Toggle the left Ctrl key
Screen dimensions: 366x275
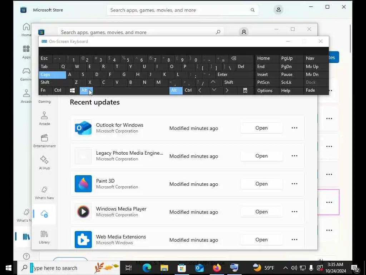coord(59,90)
